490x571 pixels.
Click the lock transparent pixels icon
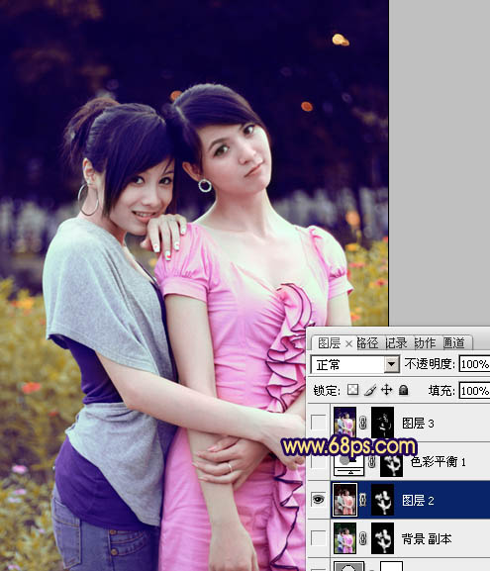pyautogui.click(x=352, y=390)
